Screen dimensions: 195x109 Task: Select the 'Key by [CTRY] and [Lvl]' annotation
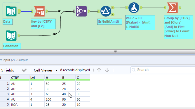[x=43, y=24]
